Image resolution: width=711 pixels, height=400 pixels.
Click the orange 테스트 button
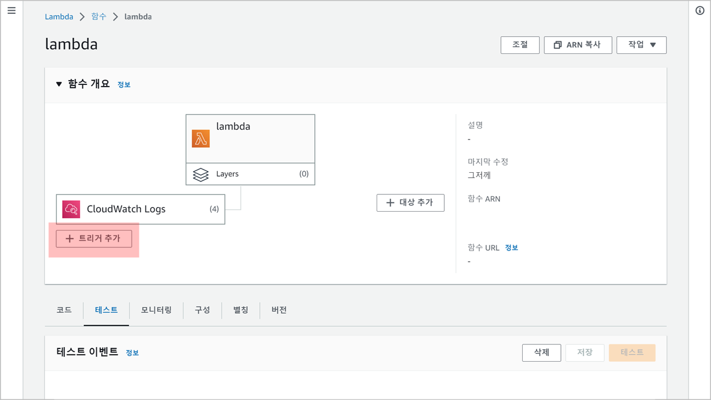click(632, 353)
